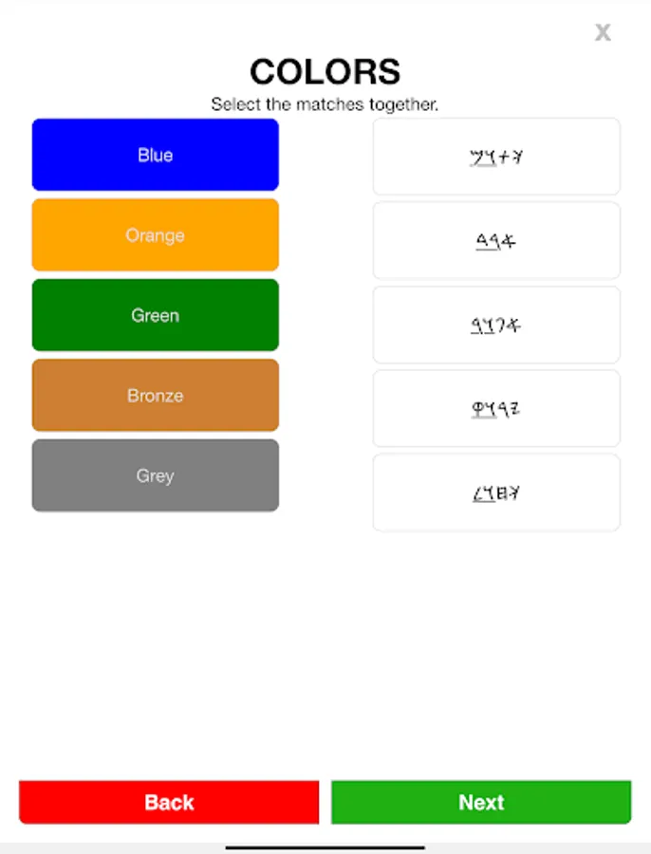Tap the 'Select the matches together' instruction
Viewport: 651px width, 854px height.
click(x=325, y=104)
